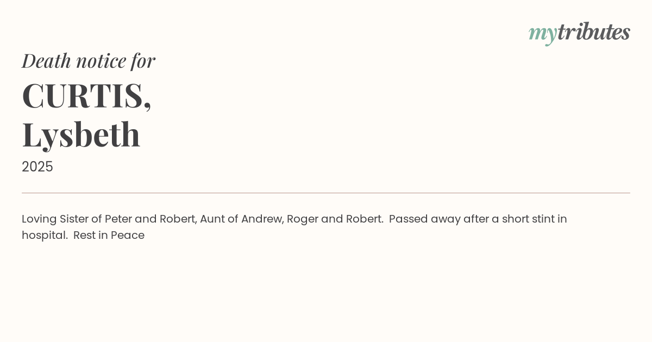Click the dark "tributes" logo text
652x342 pixels.
593,32
